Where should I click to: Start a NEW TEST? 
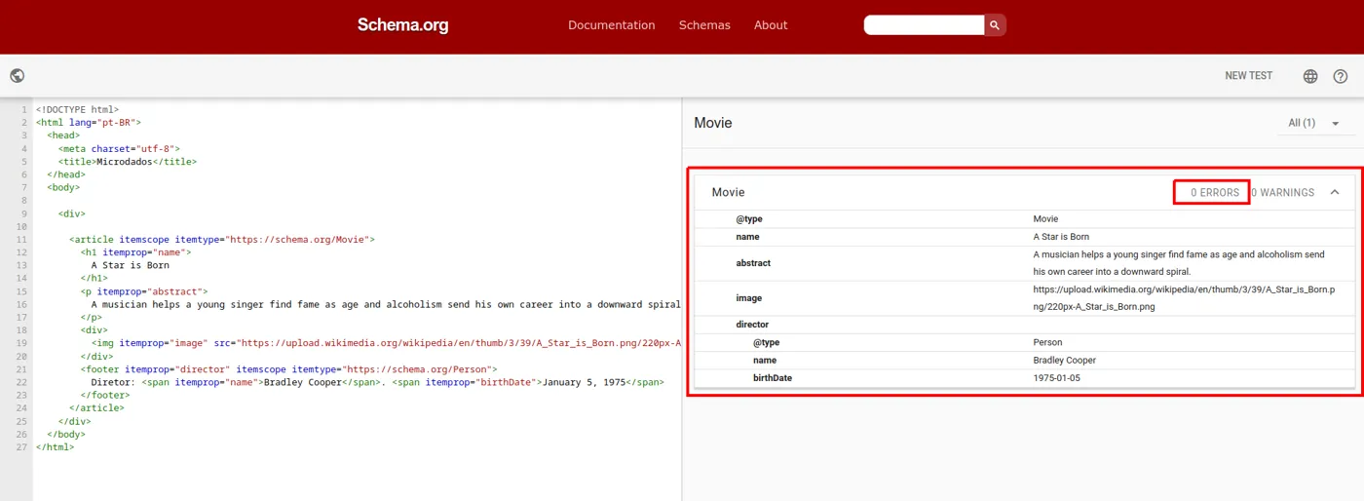(x=1248, y=76)
